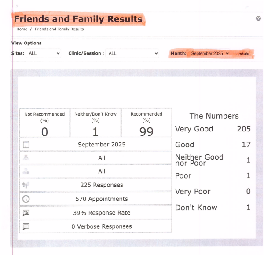The width and height of the screenshot is (264, 255).
Task: Expand the Clinic/Session dropdown
Action: (x=132, y=53)
